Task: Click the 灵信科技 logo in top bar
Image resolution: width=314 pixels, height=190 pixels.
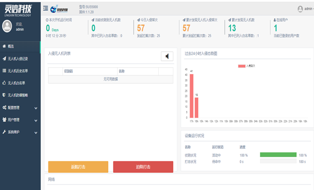Action: pyautogui.click(x=59, y=9)
